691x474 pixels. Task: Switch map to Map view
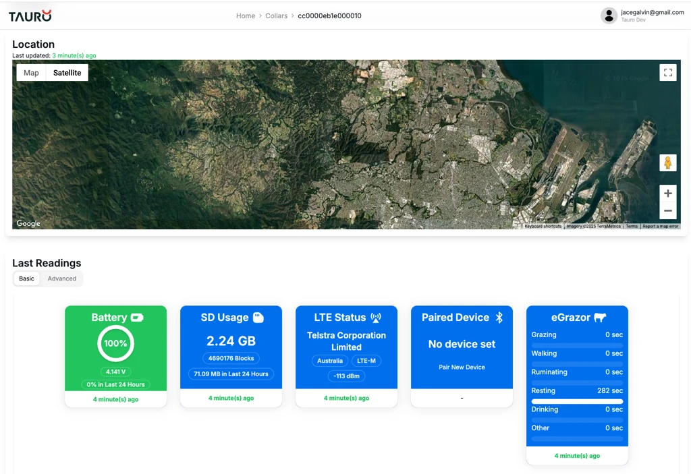click(x=31, y=73)
